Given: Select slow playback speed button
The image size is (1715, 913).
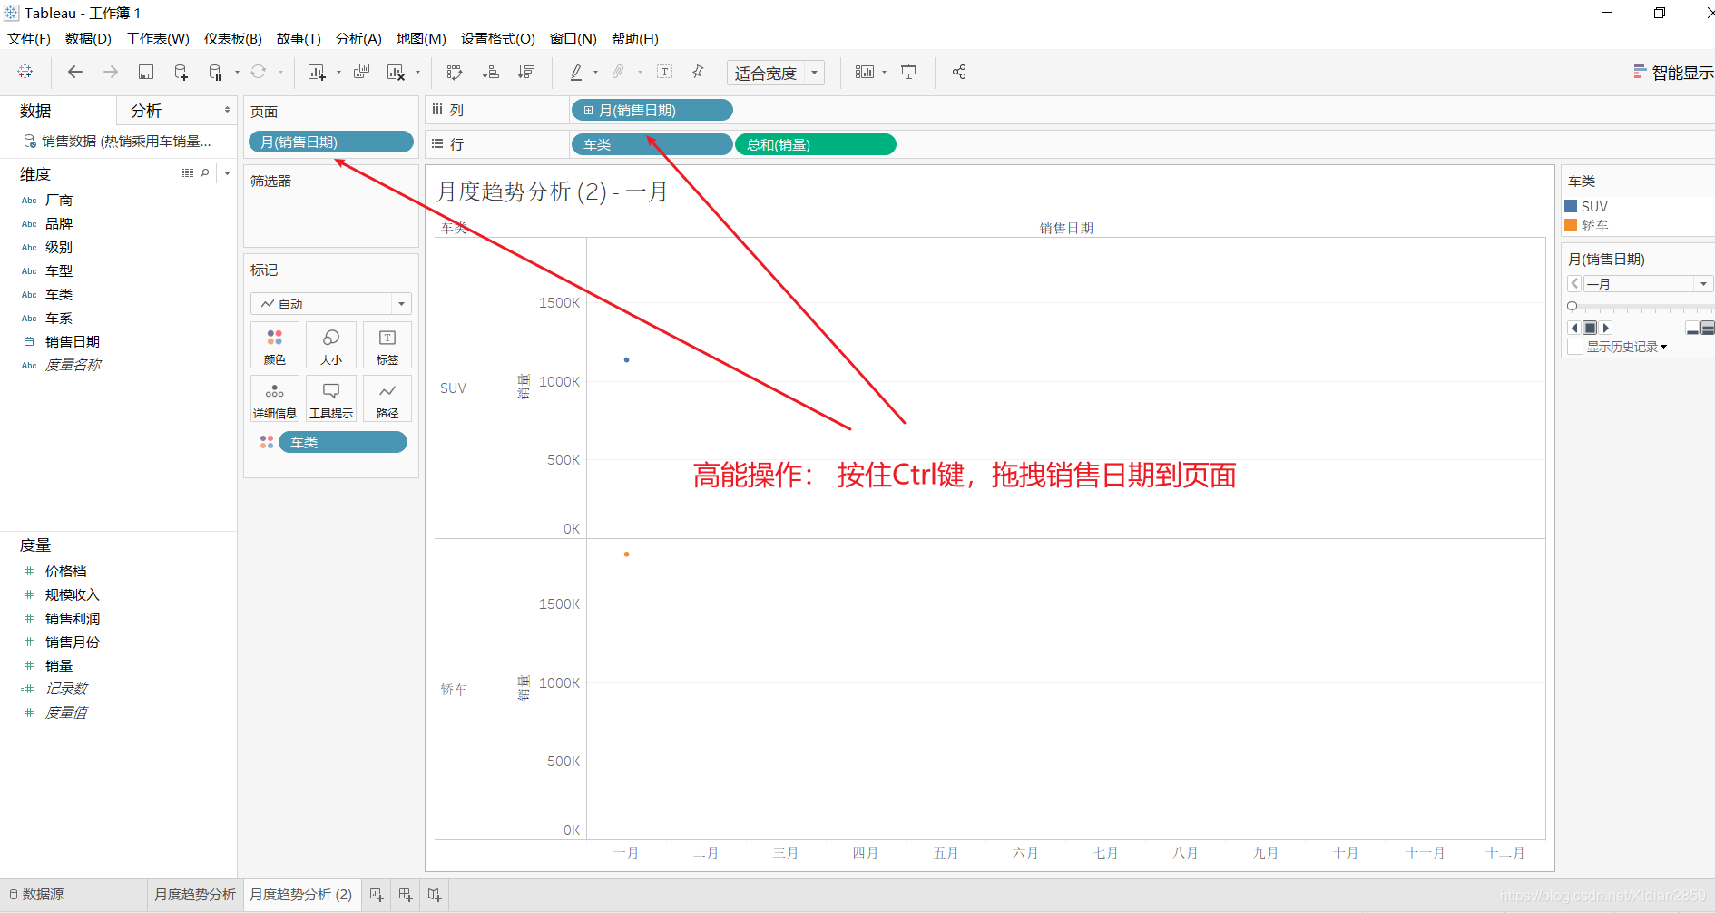Looking at the screenshot, I should (x=1692, y=329).
